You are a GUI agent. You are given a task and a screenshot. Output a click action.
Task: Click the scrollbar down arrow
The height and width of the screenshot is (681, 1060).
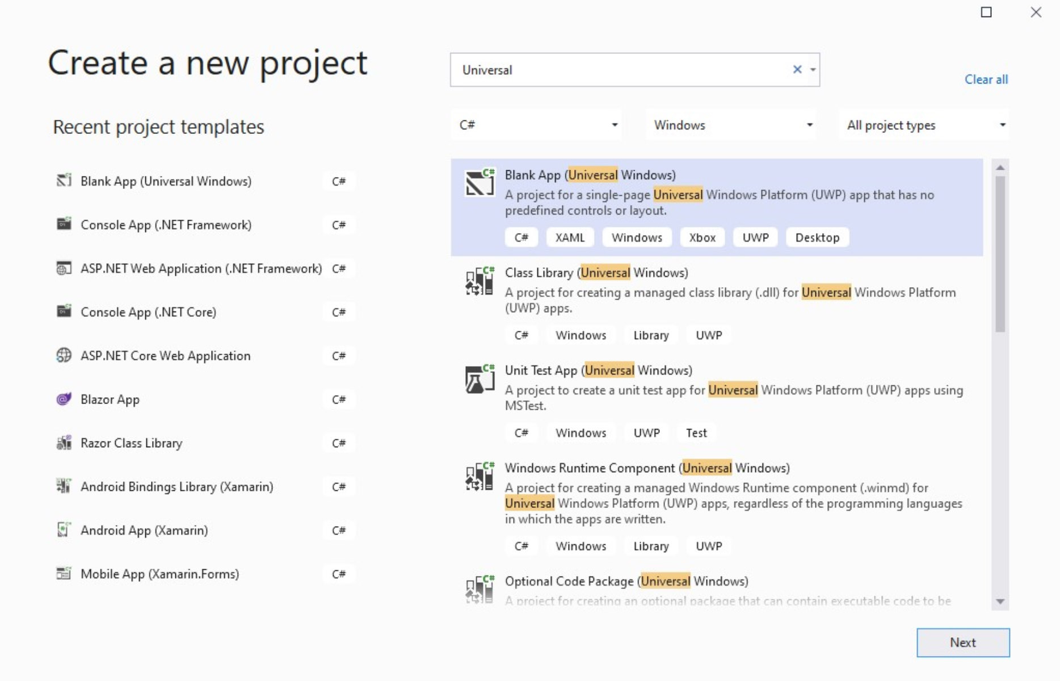(1000, 602)
